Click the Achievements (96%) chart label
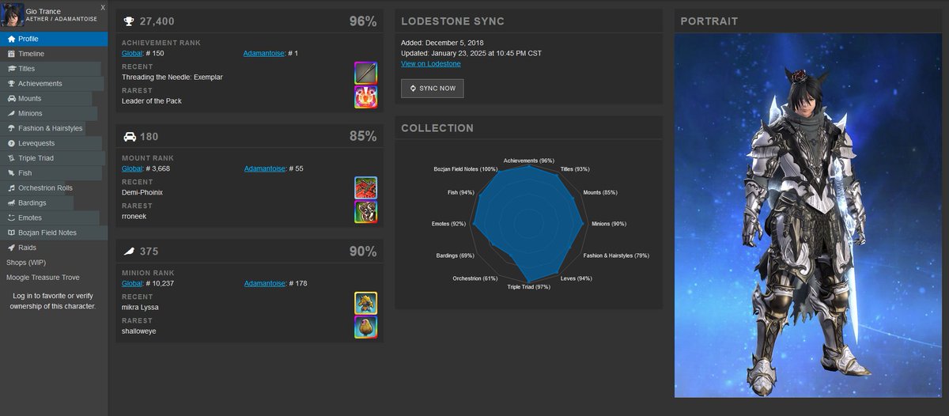This screenshot has height=416, width=949. point(528,161)
